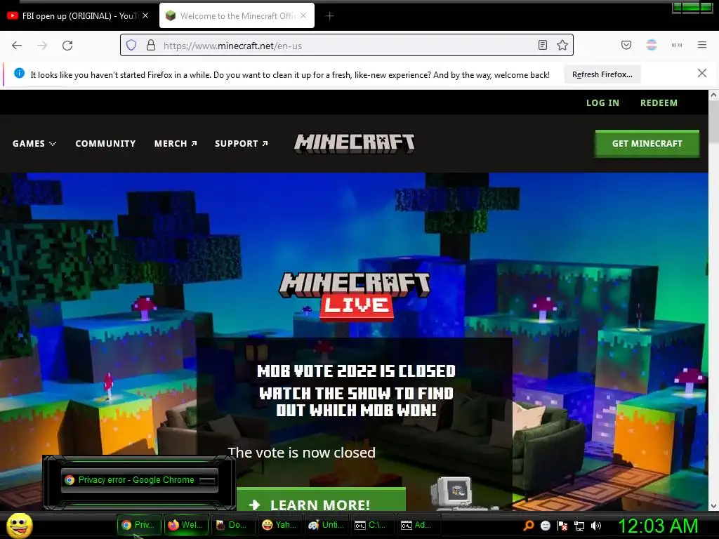Toggle reader view in address bar
719x539 pixels.
pos(543,46)
